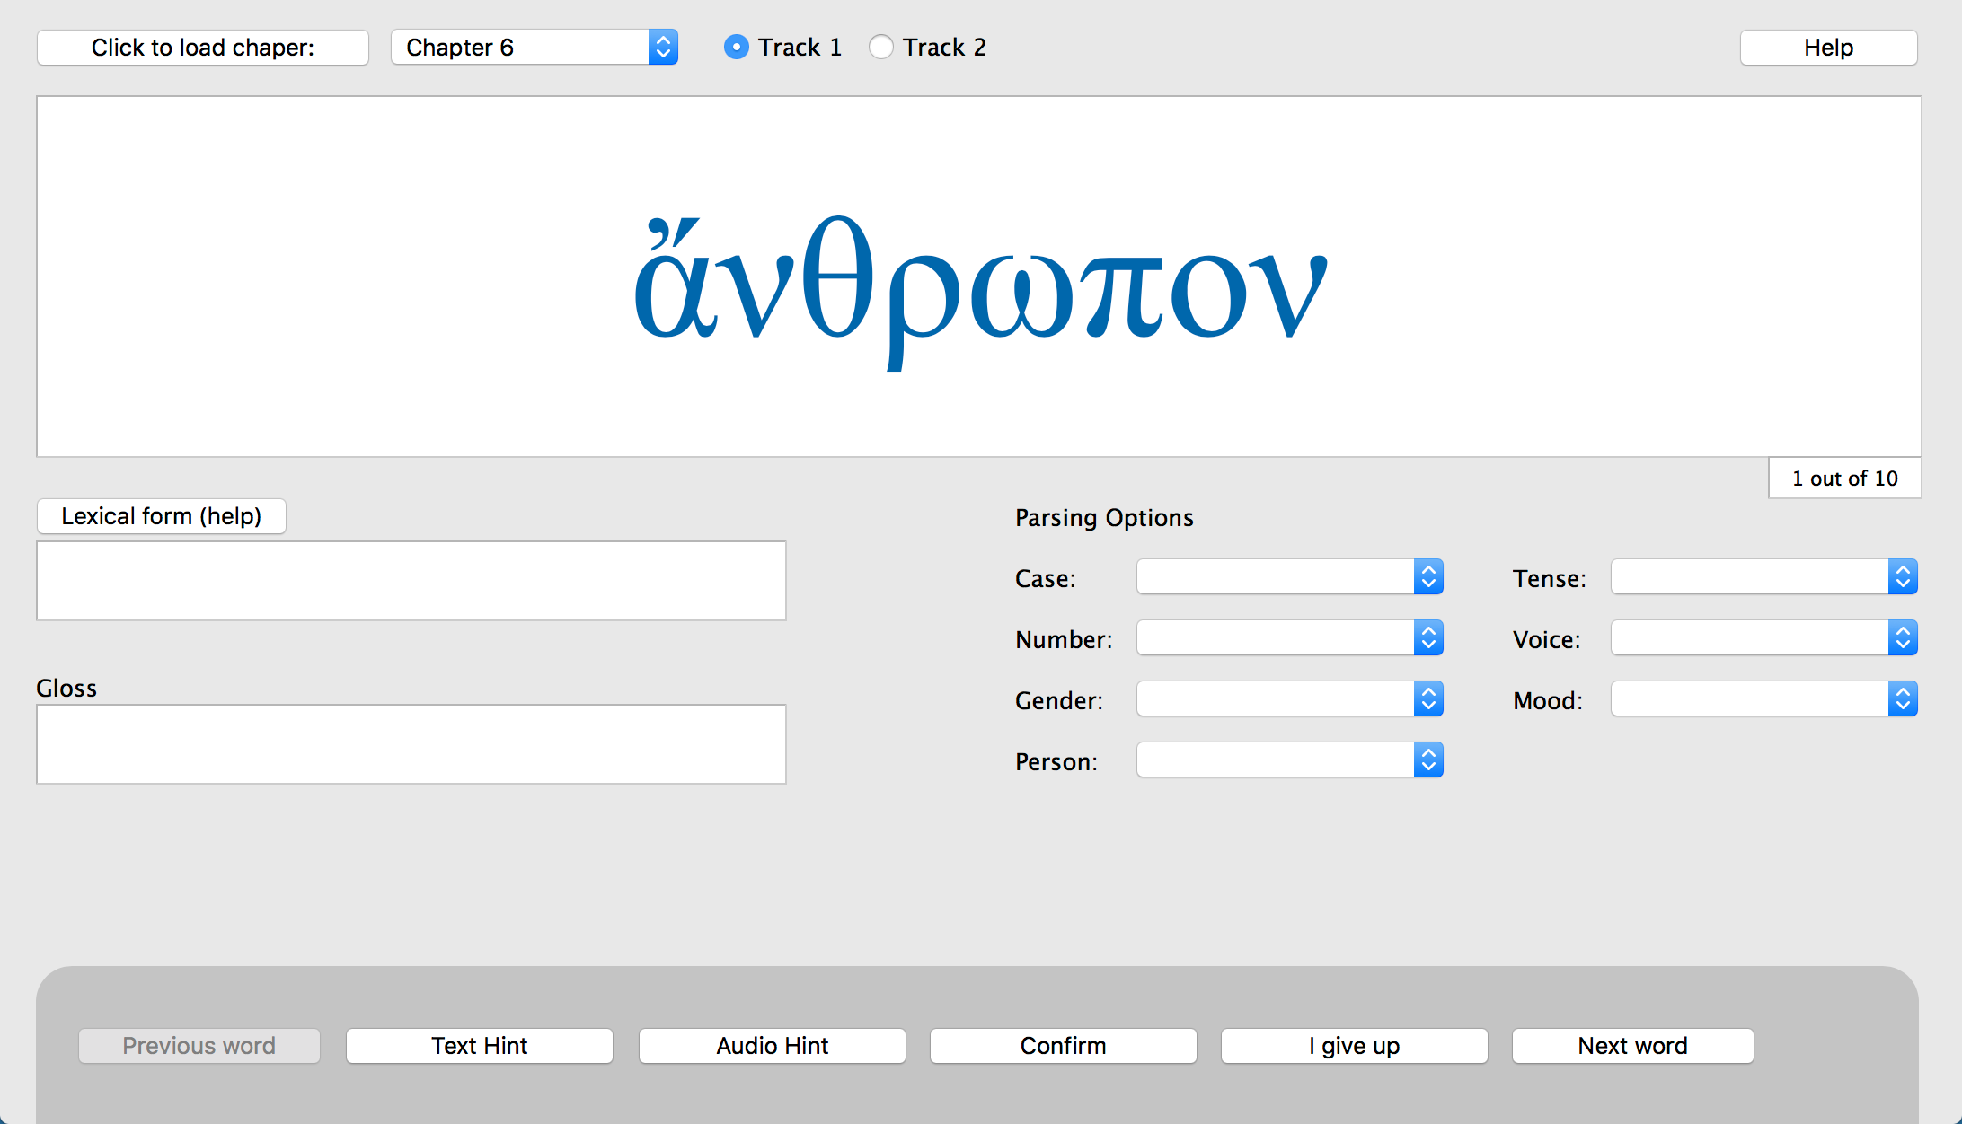Open the Chapter 6 dropdown
Screen dimensions: 1962x1124
[x=534, y=47]
